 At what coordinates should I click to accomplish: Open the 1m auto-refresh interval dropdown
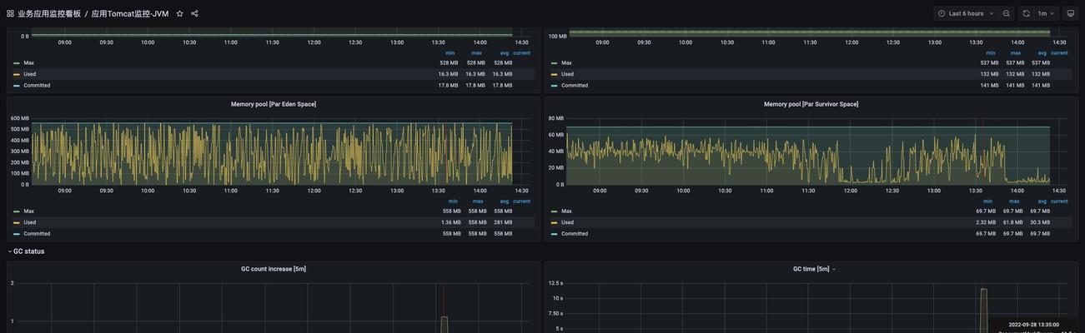[1046, 13]
